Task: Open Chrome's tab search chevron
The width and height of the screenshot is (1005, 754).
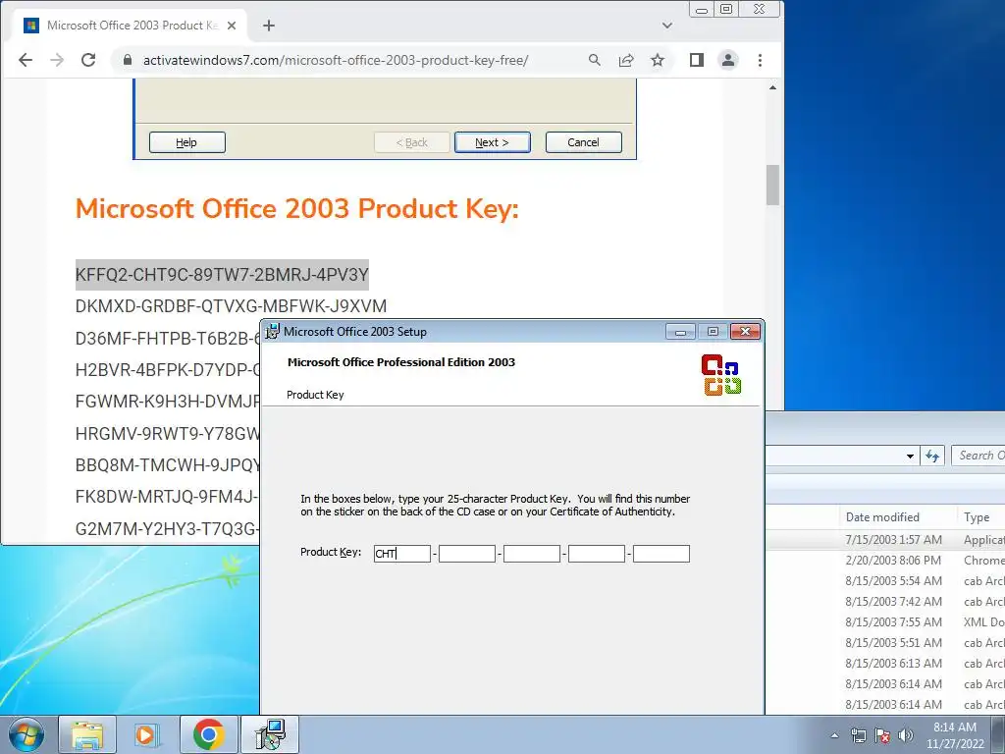Action: coord(667,26)
